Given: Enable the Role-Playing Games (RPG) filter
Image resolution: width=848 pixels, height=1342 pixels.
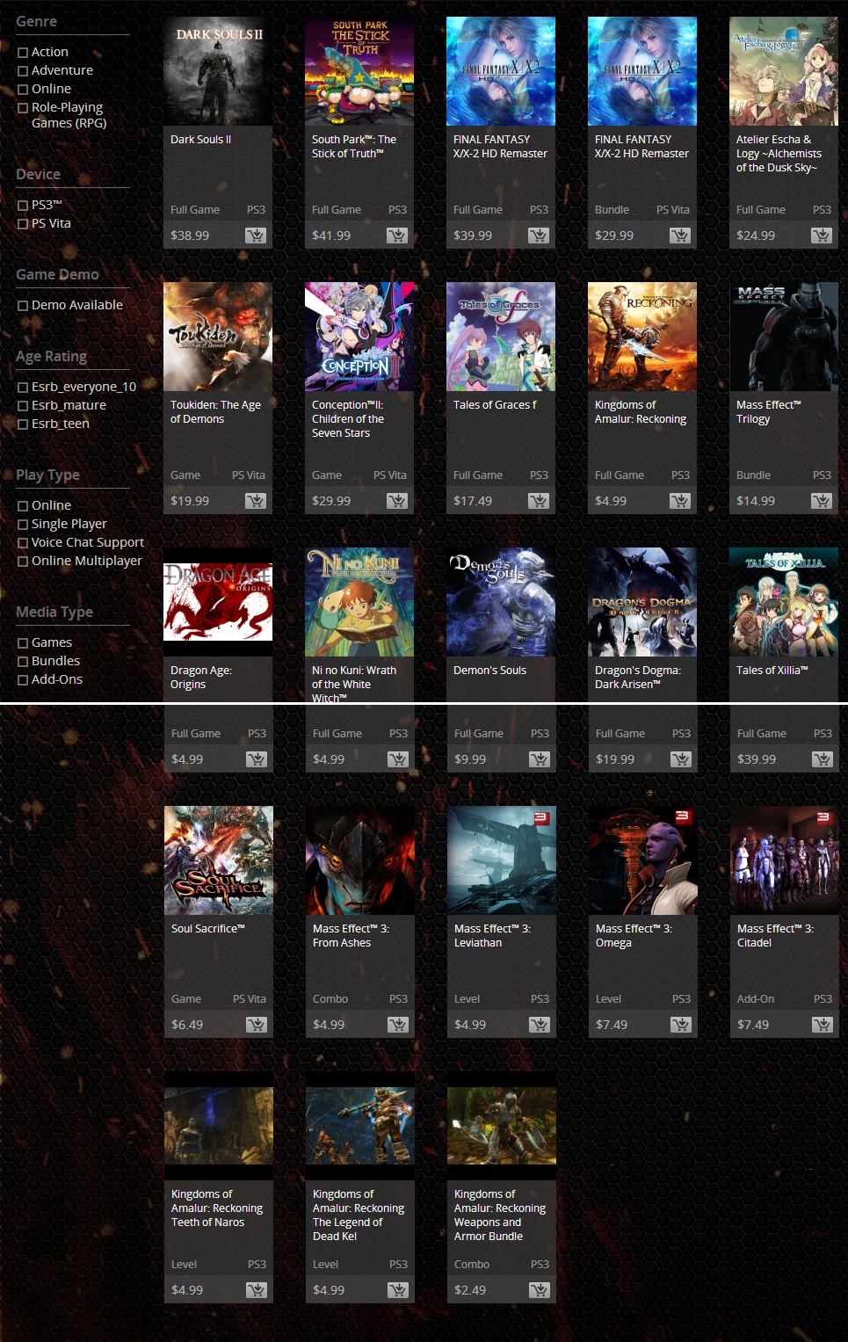Looking at the screenshot, I should click(23, 108).
